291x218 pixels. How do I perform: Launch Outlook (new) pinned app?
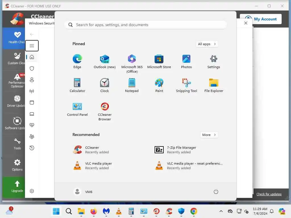(x=105, y=62)
